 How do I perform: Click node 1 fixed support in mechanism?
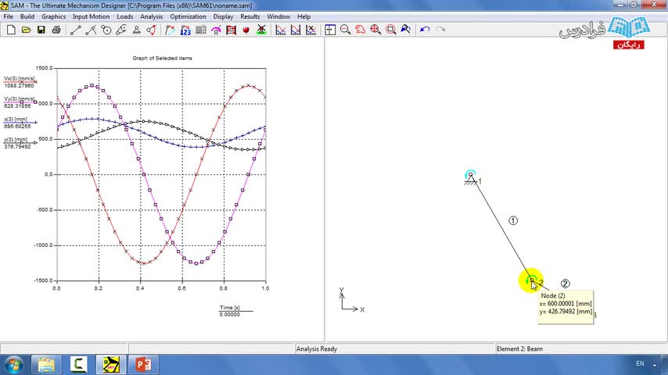(x=471, y=177)
